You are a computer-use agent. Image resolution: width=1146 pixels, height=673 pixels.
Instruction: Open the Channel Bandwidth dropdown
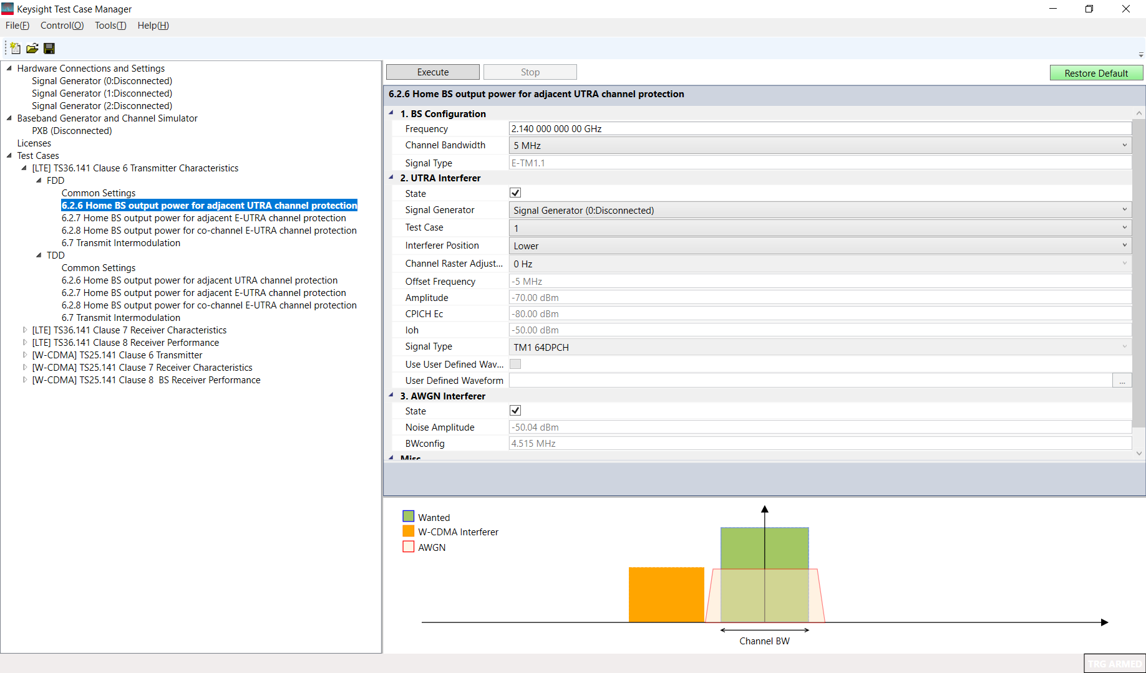[820, 145]
